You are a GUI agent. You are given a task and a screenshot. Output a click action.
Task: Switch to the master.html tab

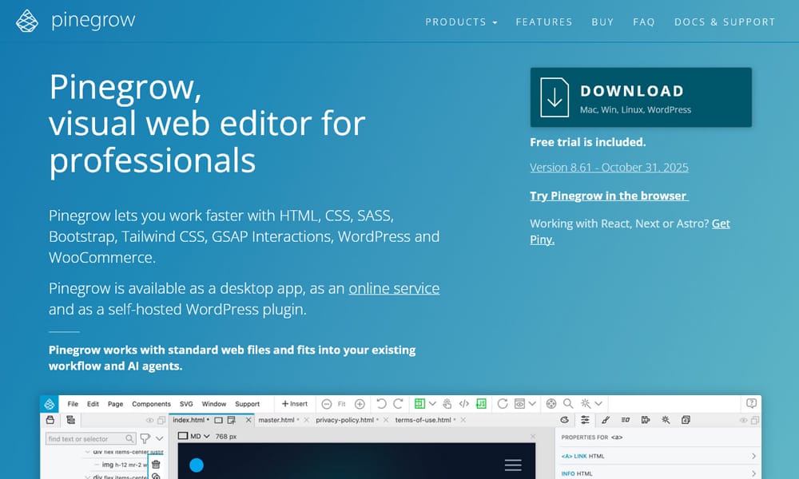[x=278, y=420]
